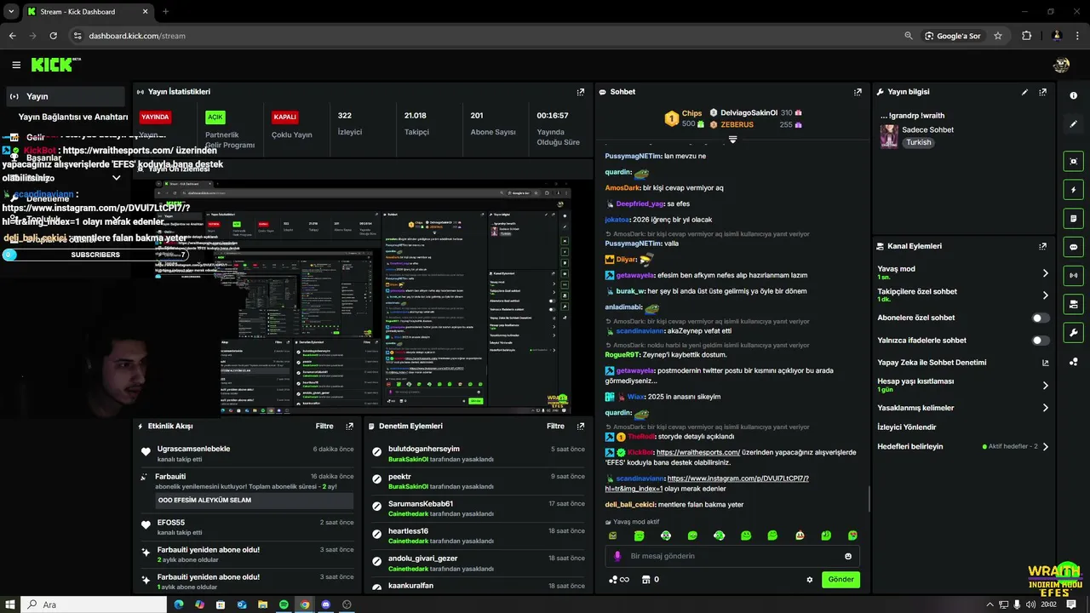Select the first quick emote under chat
The width and height of the screenshot is (1090, 613).
612,536
